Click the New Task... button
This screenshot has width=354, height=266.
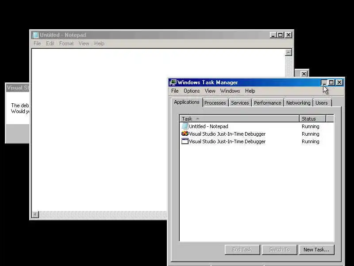pyautogui.click(x=316, y=250)
